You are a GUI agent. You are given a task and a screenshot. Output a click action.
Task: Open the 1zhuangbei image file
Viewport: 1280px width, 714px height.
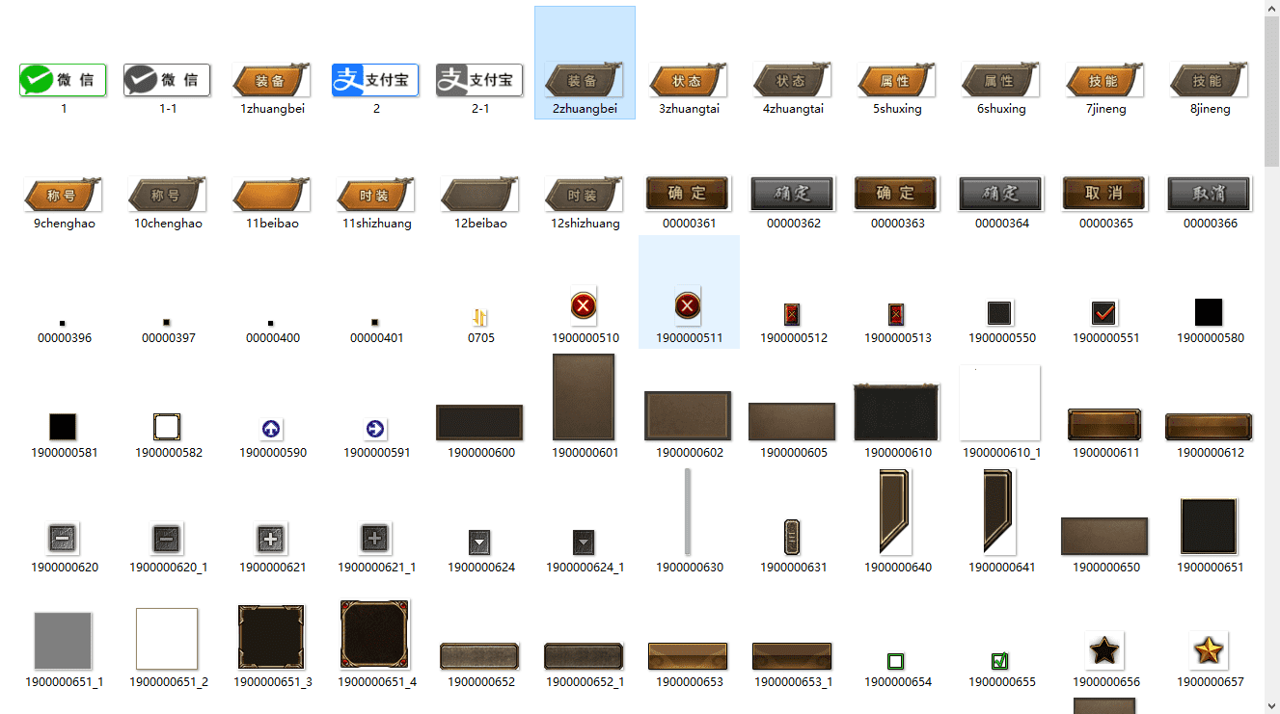click(272, 80)
